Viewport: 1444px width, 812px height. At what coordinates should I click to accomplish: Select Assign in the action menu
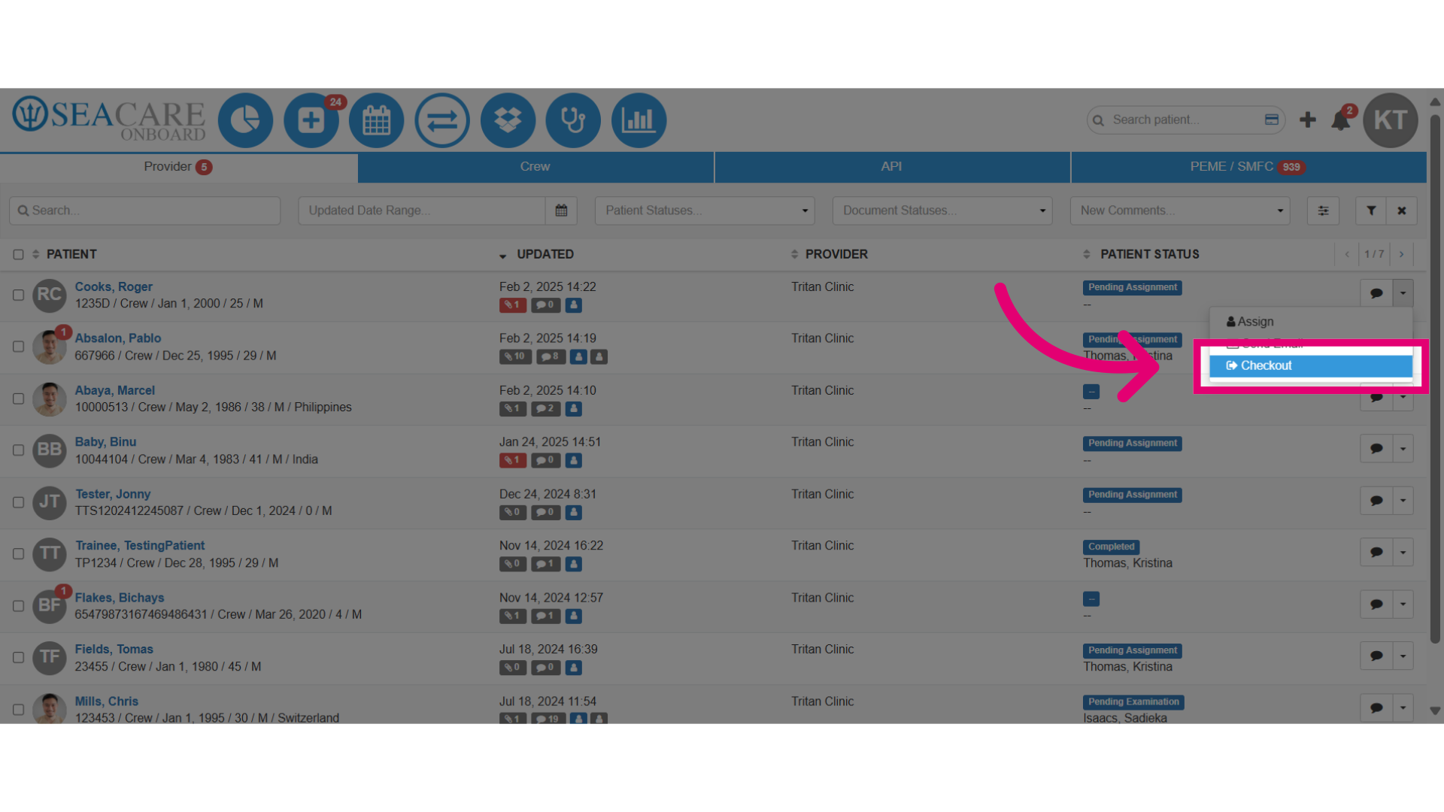point(1311,322)
